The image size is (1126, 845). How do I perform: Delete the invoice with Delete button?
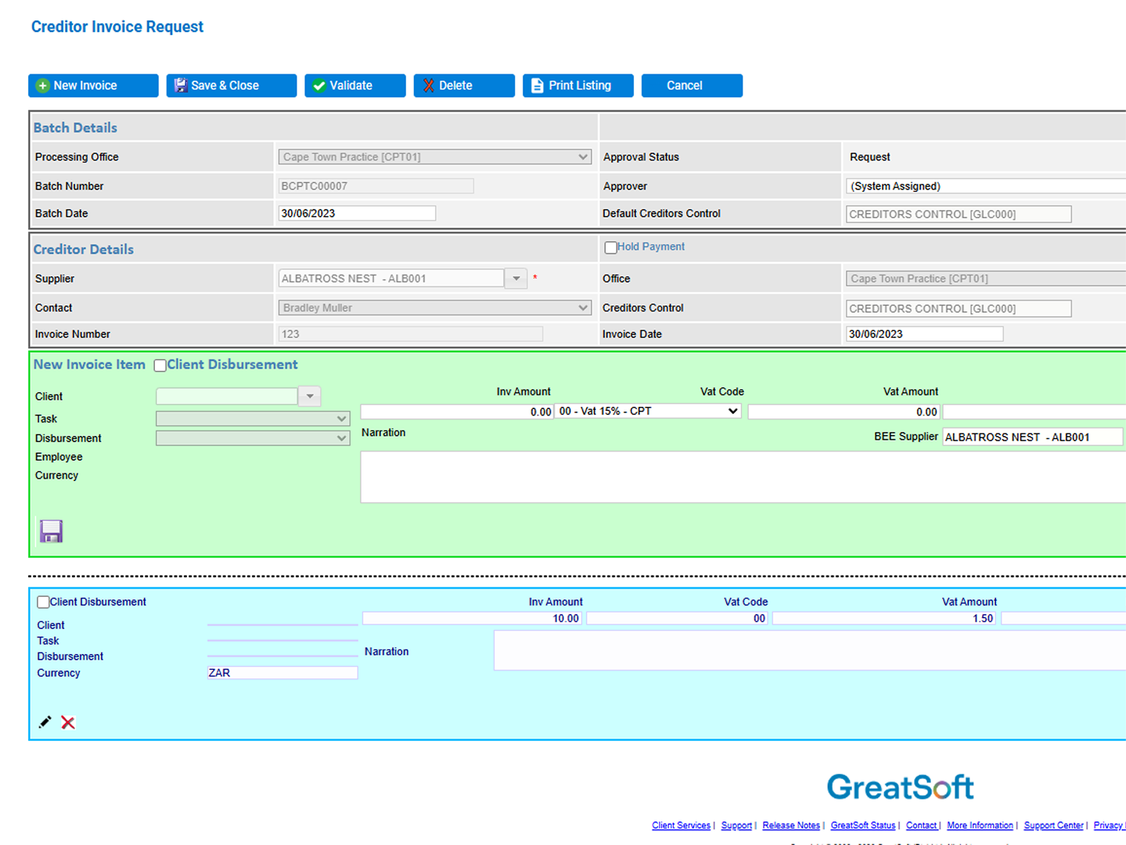pyautogui.click(x=464, y=85)
